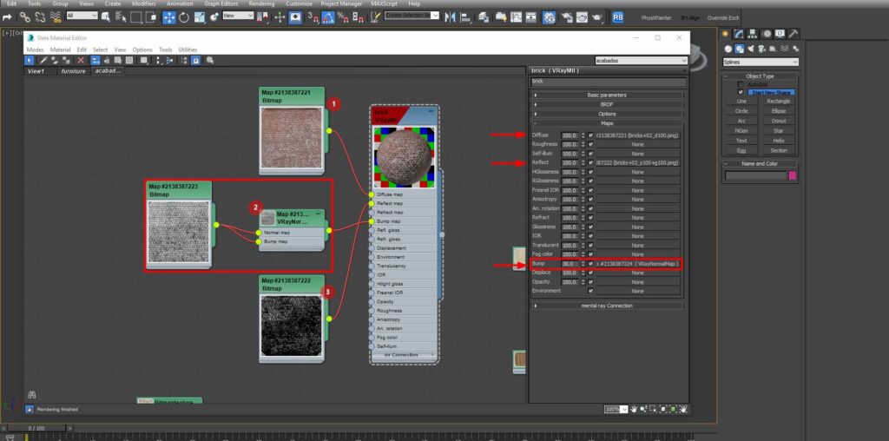Viewport: 889px width, 441px height.
Task: Select the Shapes category in Create panel
Action: (740, 49)
